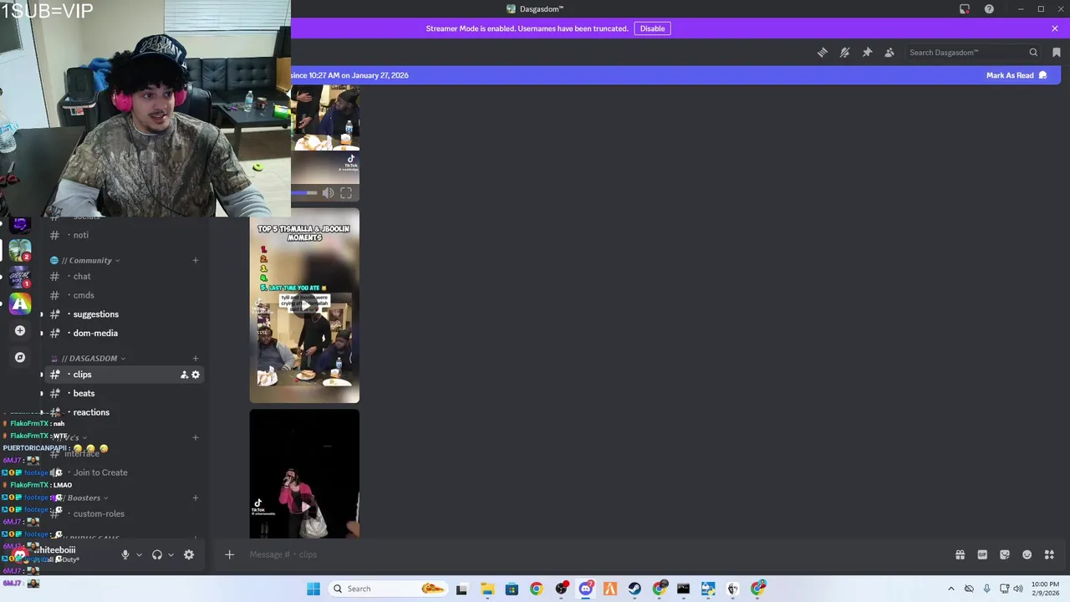
Task: Open the Discord Help question-mark icon
Action: point(989,9)
